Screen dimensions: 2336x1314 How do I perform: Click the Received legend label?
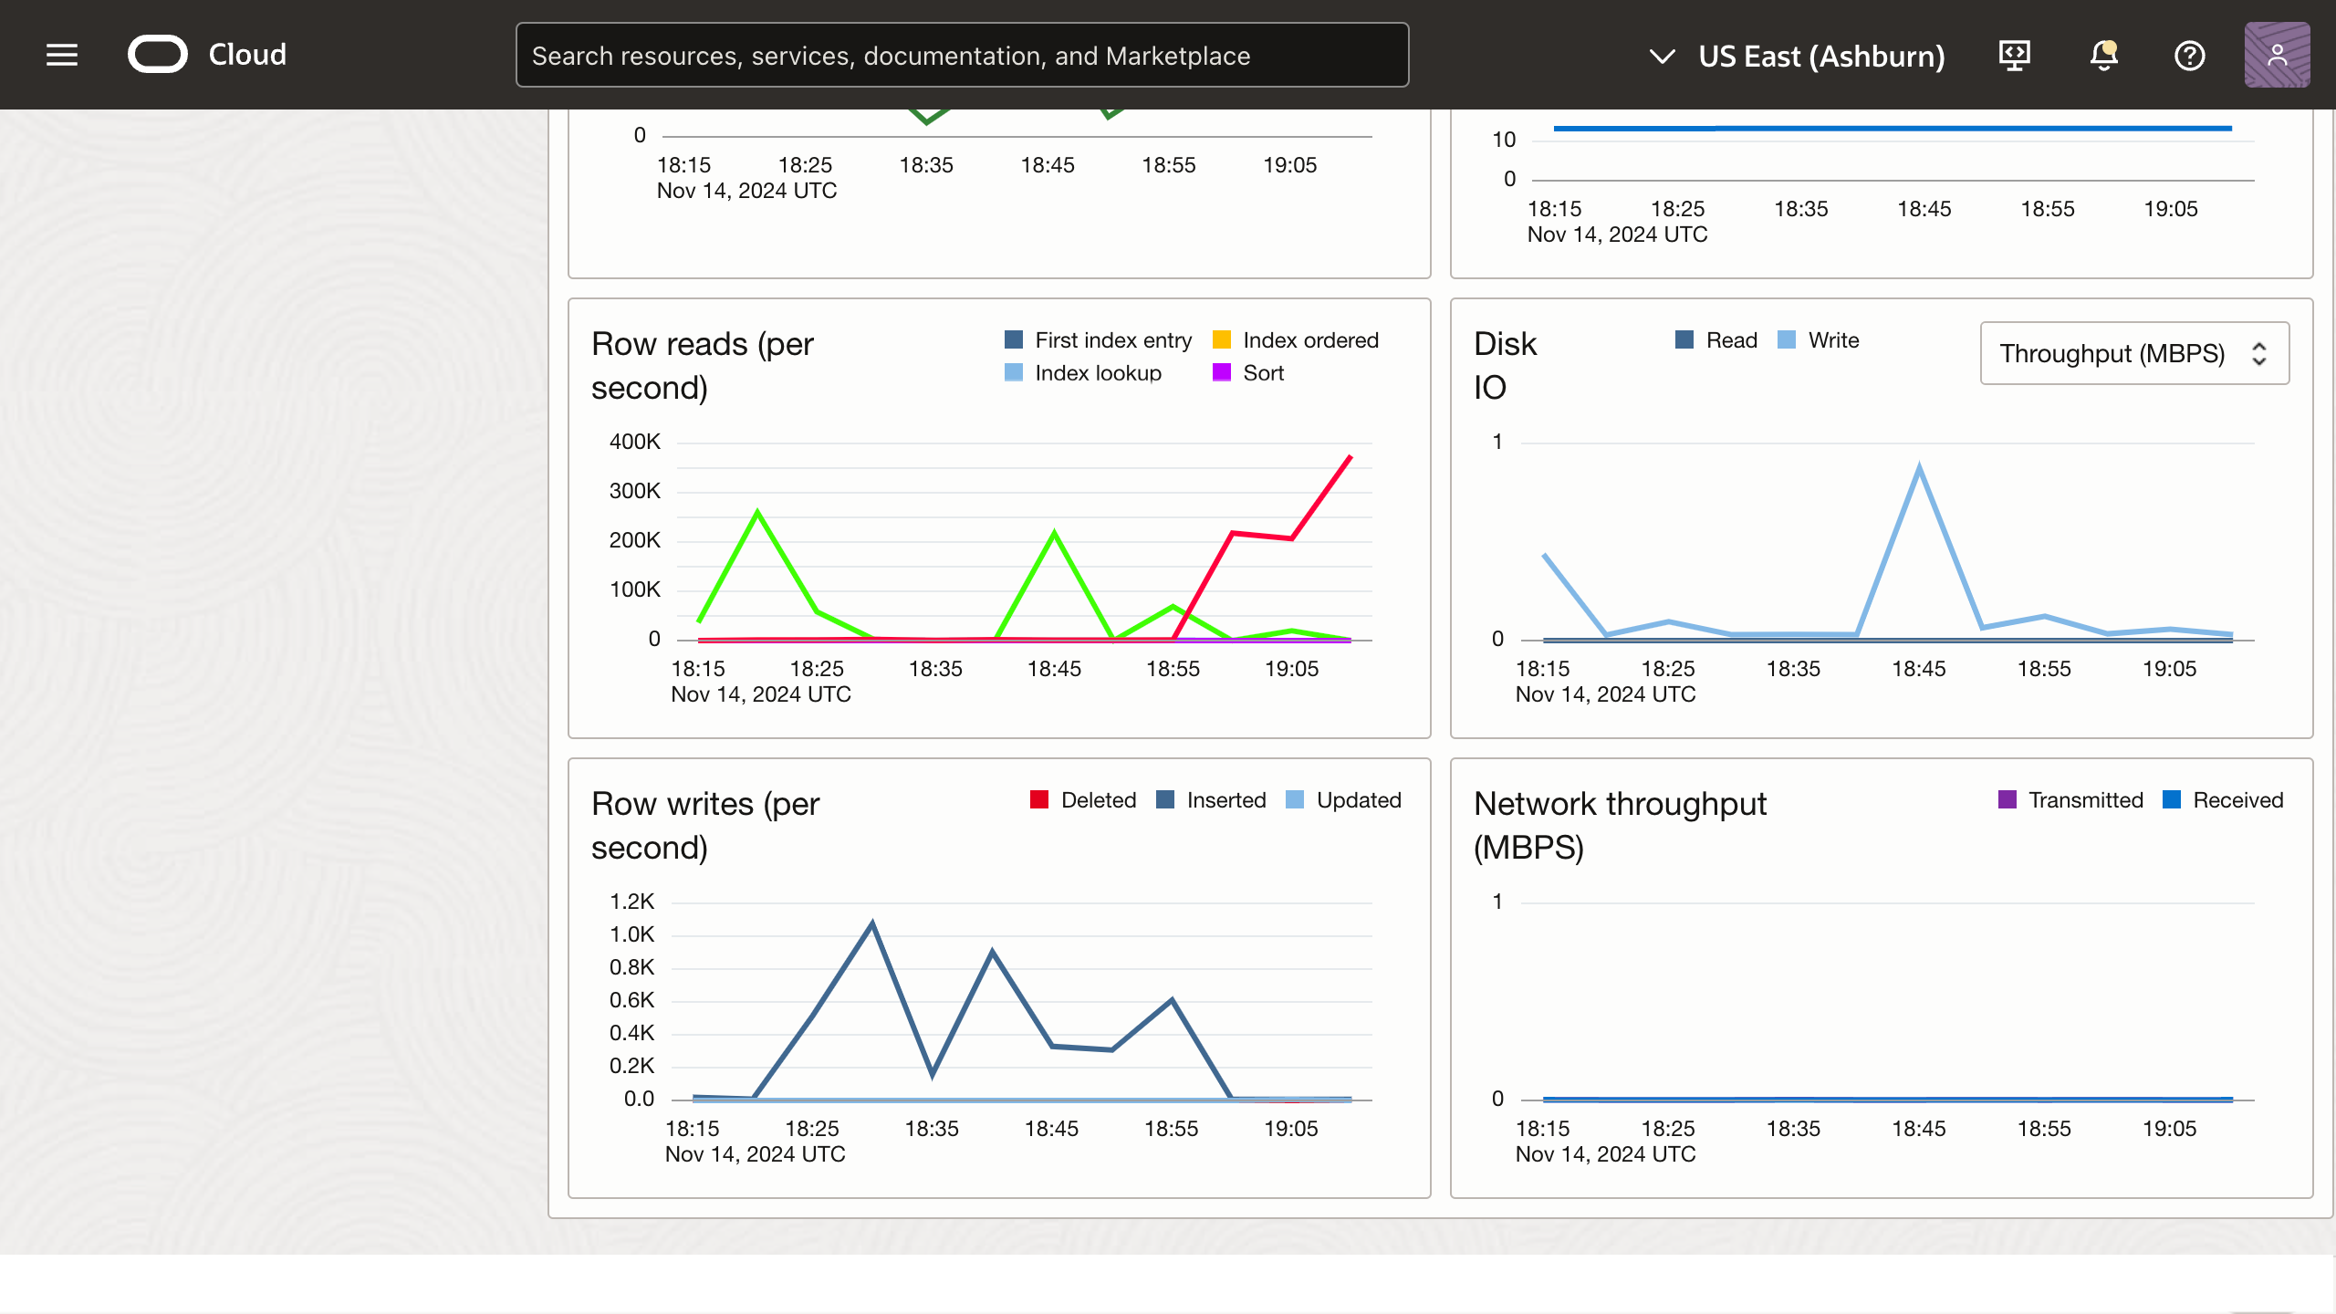coord(2237,800)
